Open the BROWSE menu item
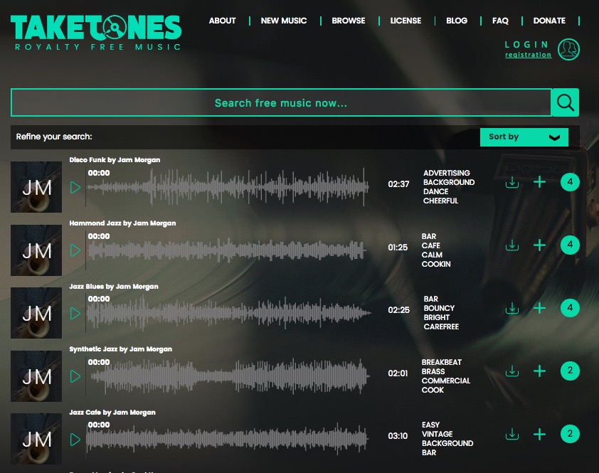Screen dimensions: 599x473 tap(349, 21)
